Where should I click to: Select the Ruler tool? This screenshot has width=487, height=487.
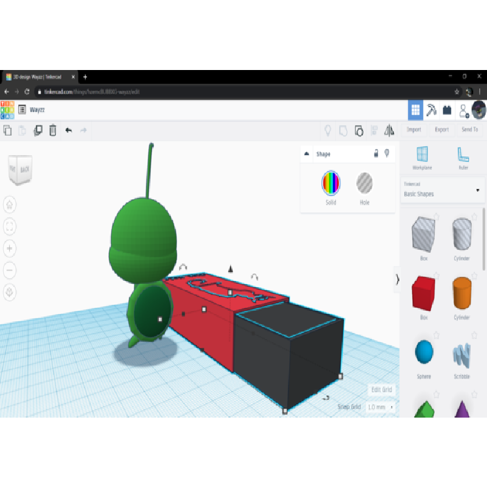[463, 157]
